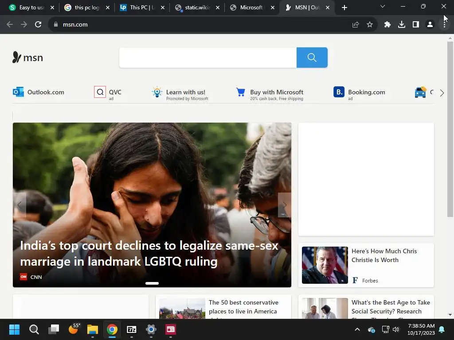Viewport: 454px width, 340px height.
Task: Click the Booking.com B icon
Action: pos(339,92)
